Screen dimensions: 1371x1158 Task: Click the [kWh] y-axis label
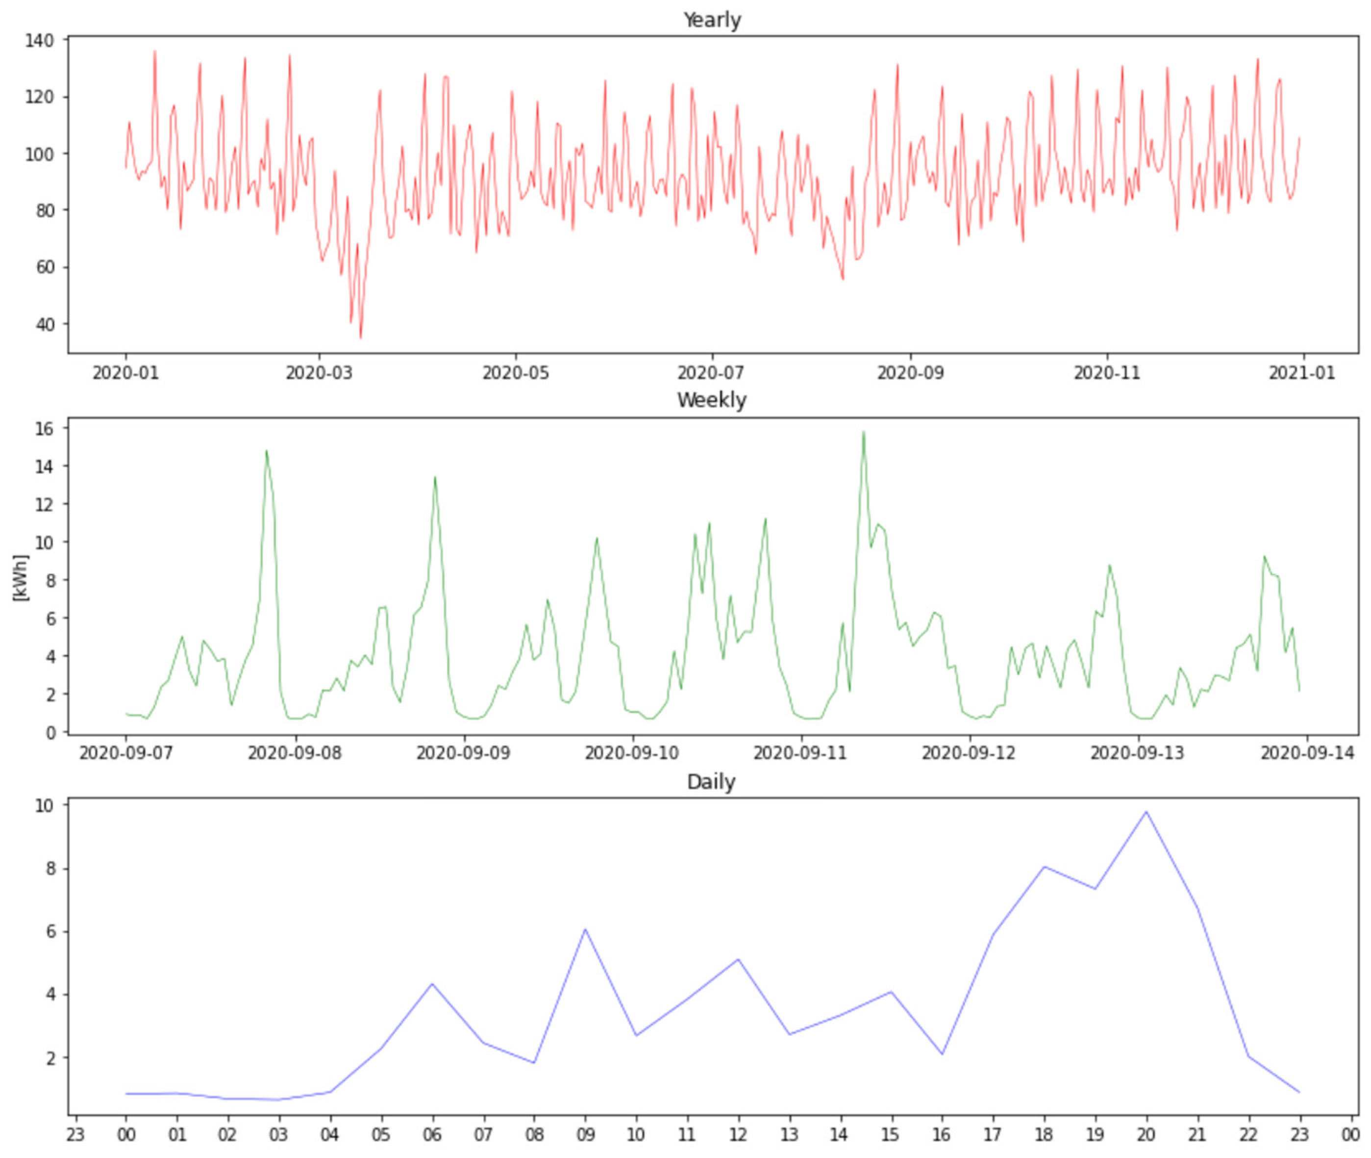click(21, 578)
